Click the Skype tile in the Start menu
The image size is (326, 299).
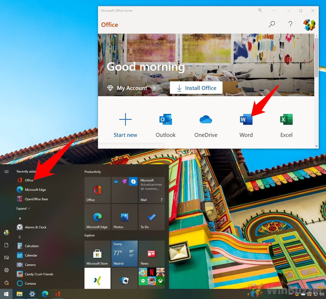[133, 181]
